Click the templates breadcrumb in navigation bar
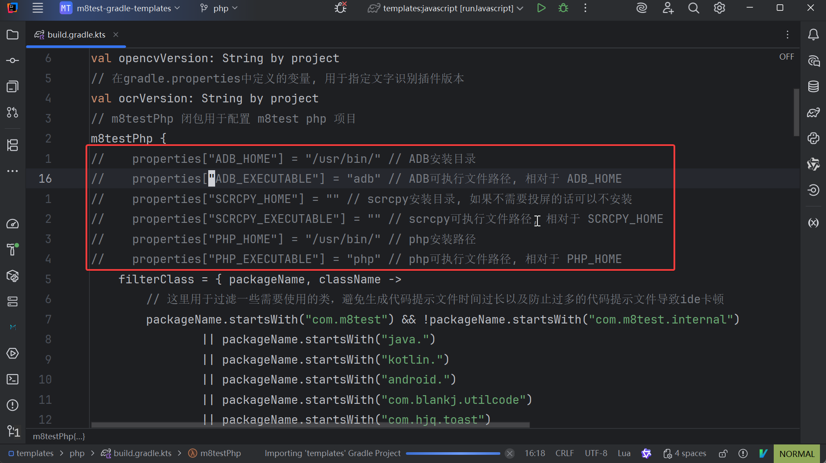Image resolution: width=826 pixels, height=463 pixels. [35, 453]
